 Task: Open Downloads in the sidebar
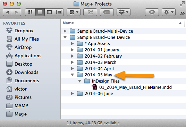coord(22,72)
